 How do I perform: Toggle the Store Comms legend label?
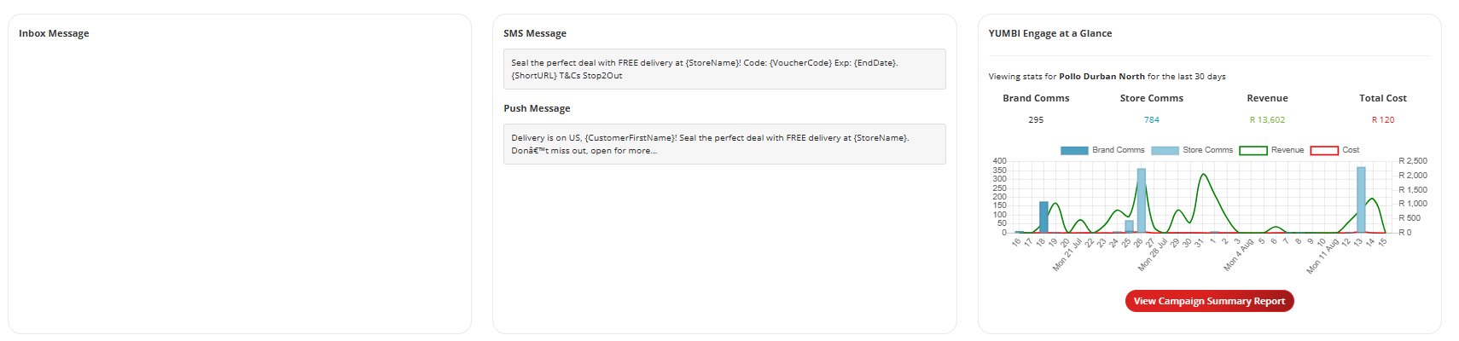click(x=1207, y=150)
